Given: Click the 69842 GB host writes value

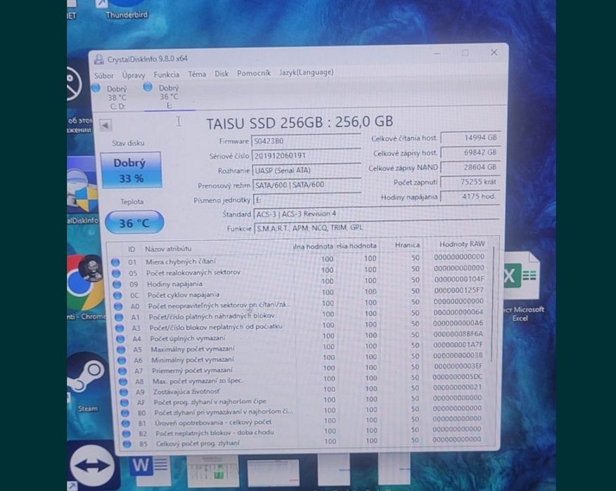Looking at the screenshot, I should [x=470, y=152].
